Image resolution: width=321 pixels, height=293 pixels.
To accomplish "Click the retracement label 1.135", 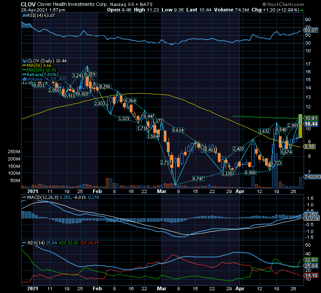I will tap(227, 174).
